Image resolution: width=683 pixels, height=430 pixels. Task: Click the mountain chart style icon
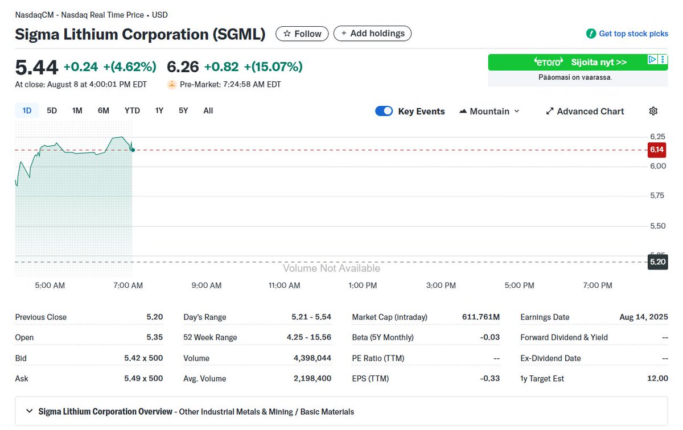tap(463, 110)
